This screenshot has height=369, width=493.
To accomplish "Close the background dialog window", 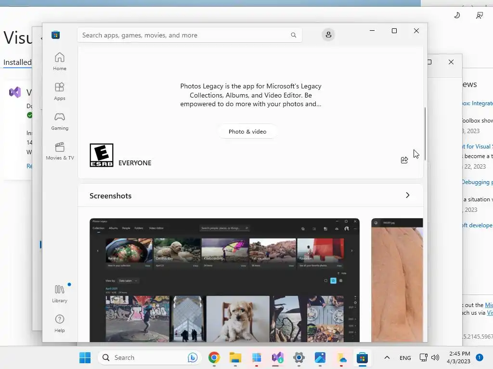I will pyautogui.click(x=451, y=62).
